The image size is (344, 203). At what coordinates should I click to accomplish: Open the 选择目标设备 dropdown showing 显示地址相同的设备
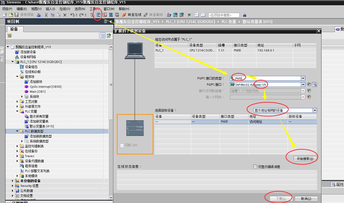315,110
